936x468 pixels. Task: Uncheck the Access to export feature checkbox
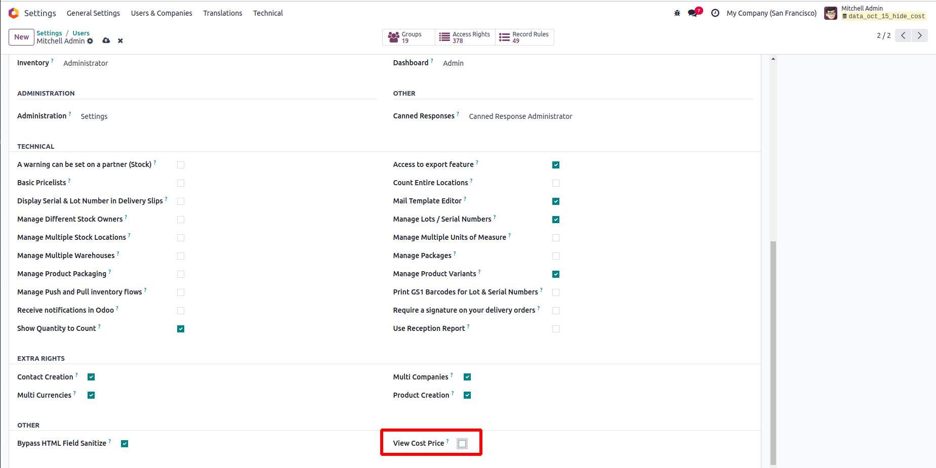coord(556,165)
